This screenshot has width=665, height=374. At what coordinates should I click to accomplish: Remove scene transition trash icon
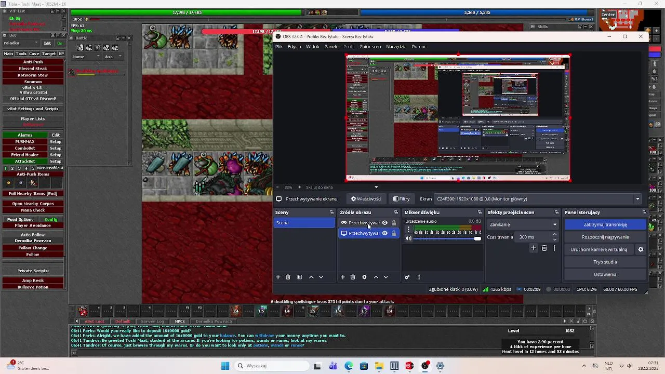coord(544,248)
